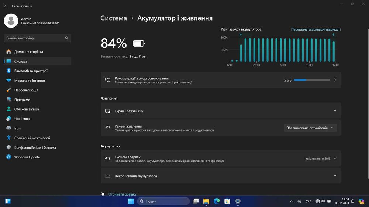This screenshot has width=369, height=207.
Task: Open Task View on the taskbar
Action: coord(196,201)
